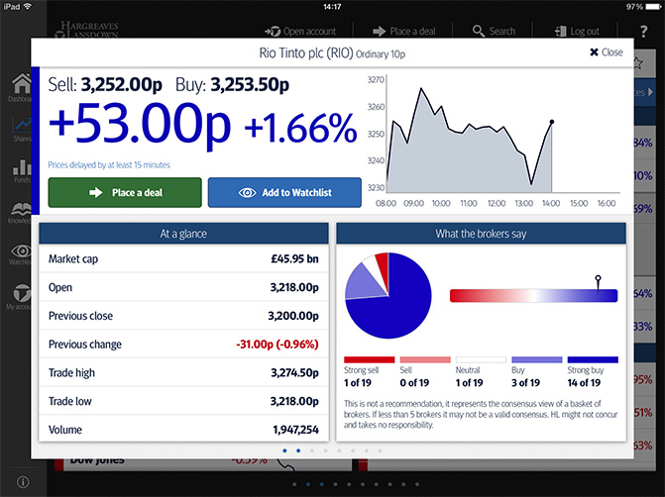Screen dimensions: 665x497
Task: Add Rio Tinto to Watchlist
Action: click(284, 192)
